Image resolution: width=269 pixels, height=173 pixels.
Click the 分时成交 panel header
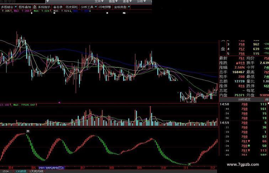tap(244, 99)
